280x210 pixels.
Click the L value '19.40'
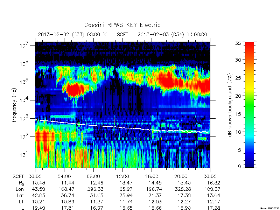coord(38,208)
